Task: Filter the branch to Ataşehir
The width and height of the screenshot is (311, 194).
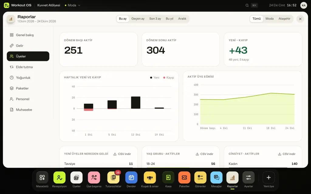Action: pos(284,18)
